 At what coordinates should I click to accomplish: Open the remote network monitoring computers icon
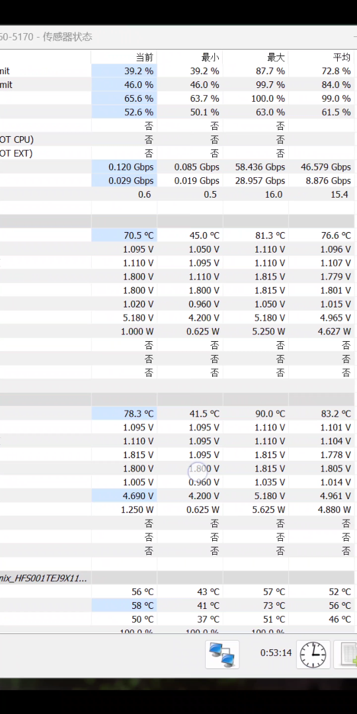pyautogui.click(x=221, y=654)
